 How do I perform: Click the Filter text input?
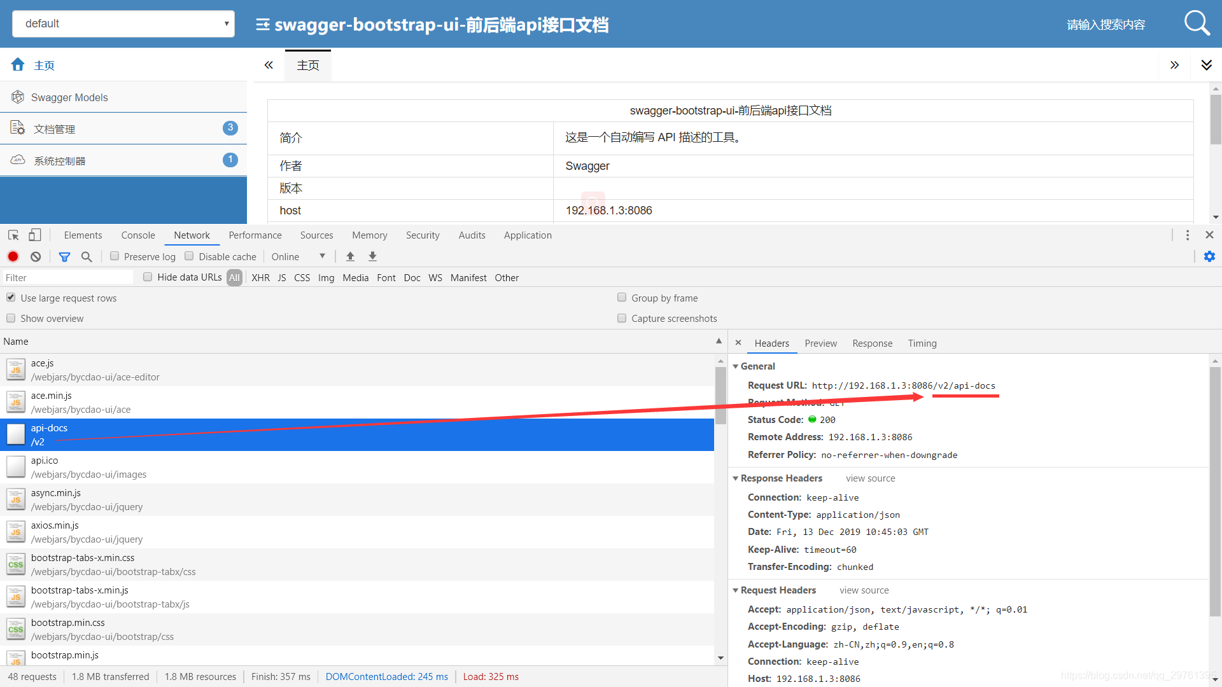click(x=68, y=277)
